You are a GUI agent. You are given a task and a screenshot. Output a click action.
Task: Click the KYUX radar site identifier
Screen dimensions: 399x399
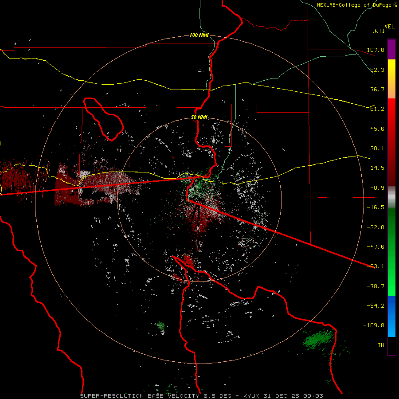pos(251,396)
